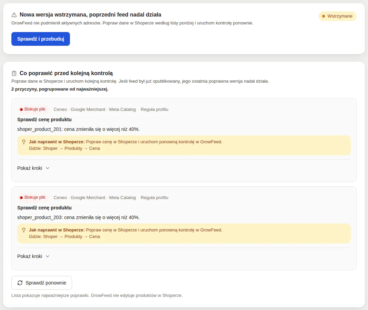
Task: Click 'GrowFeed nie podmienił aktywnych adresów' description
Action: pyautogui.click(x=132, y=23)
